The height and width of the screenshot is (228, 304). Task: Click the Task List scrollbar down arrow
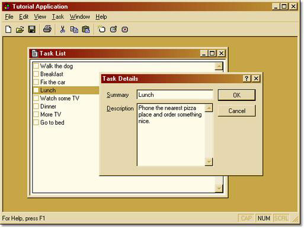[x=219, y=189]
